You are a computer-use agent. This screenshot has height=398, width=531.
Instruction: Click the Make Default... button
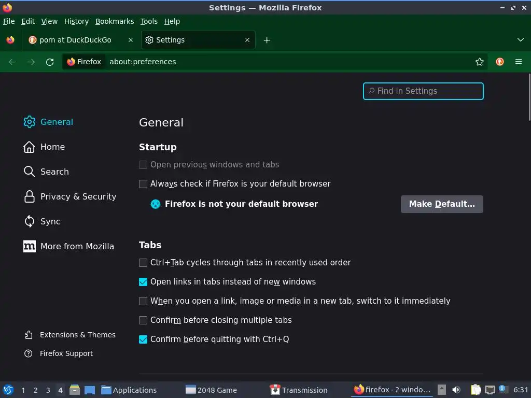point(442,204)
